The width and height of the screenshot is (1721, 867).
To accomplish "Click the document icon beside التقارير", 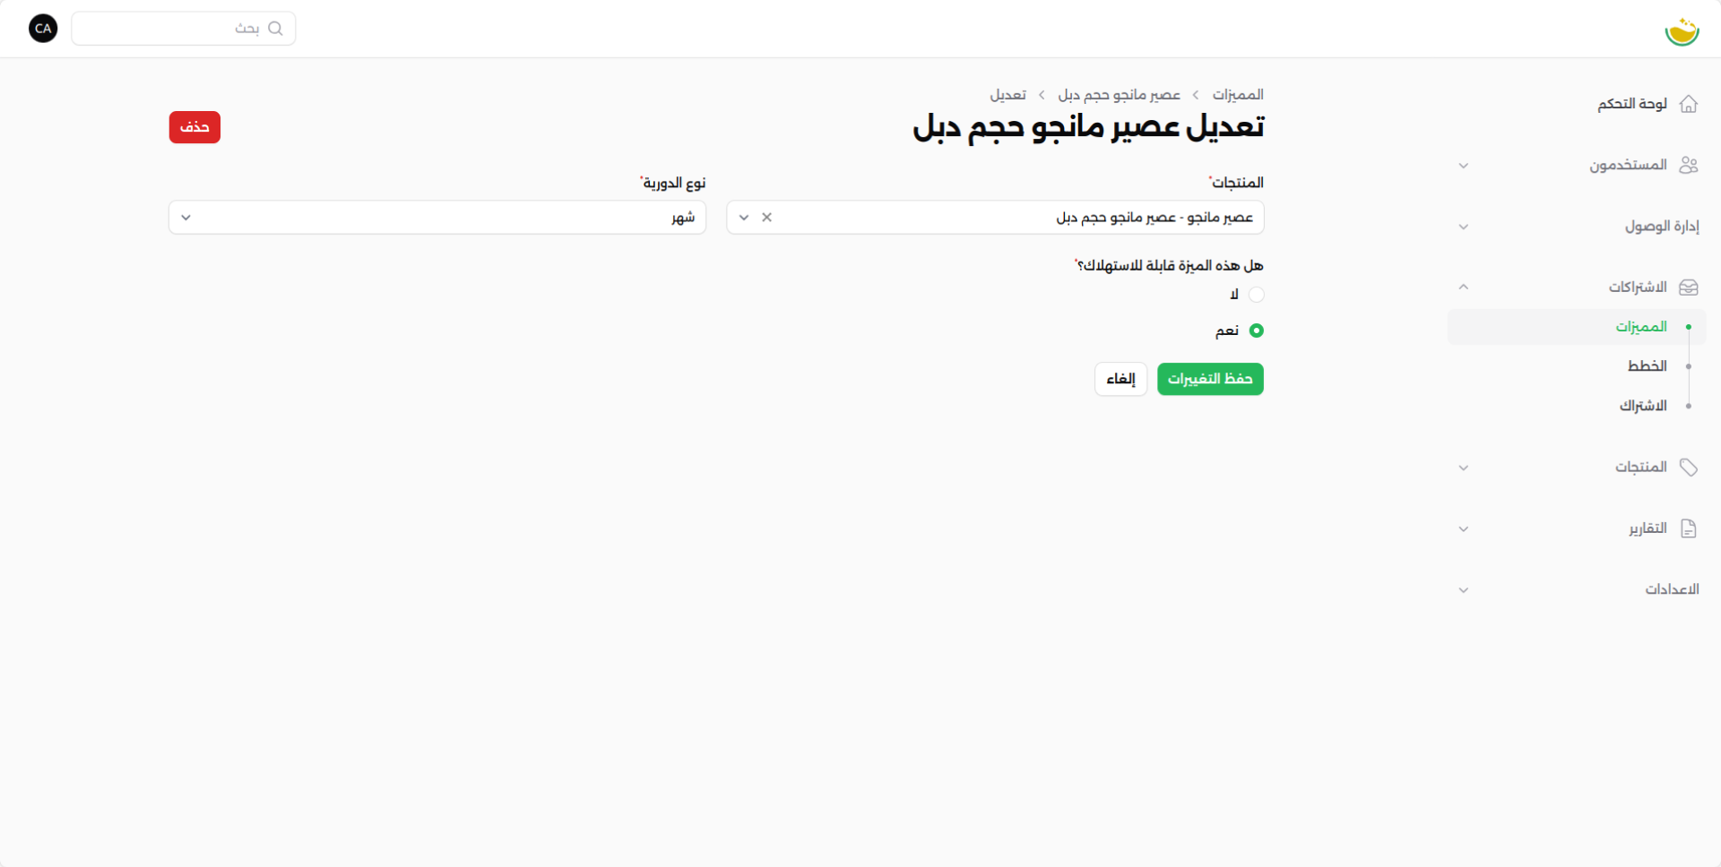I will tap(1689, 528).
